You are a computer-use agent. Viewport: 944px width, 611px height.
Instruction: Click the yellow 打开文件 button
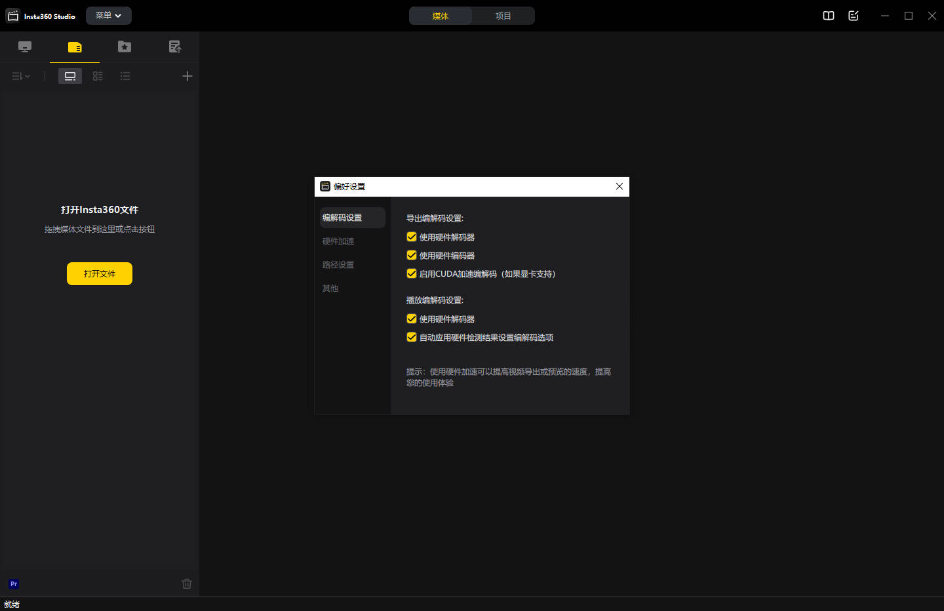(100, 273)
